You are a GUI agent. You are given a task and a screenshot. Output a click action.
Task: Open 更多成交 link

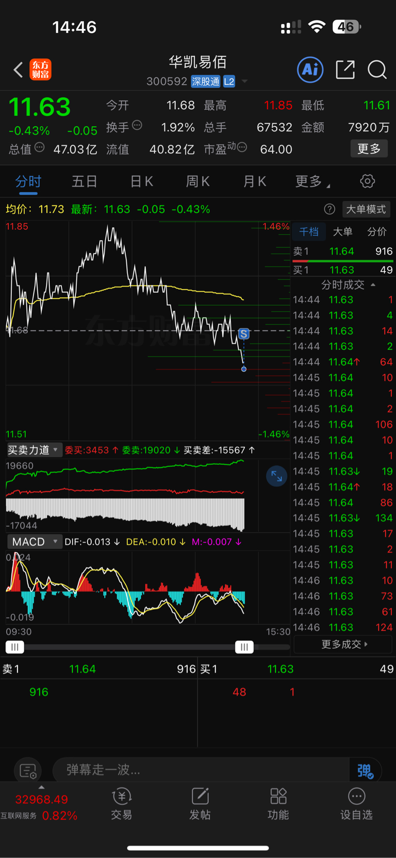tap(343, 644)
